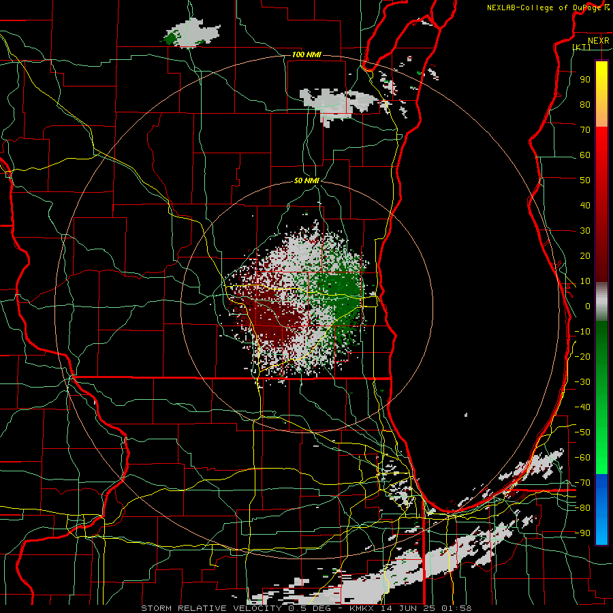Click the 40 value on the velocity scale
Screen dimensions: 613x613
(x=585, y=205)
